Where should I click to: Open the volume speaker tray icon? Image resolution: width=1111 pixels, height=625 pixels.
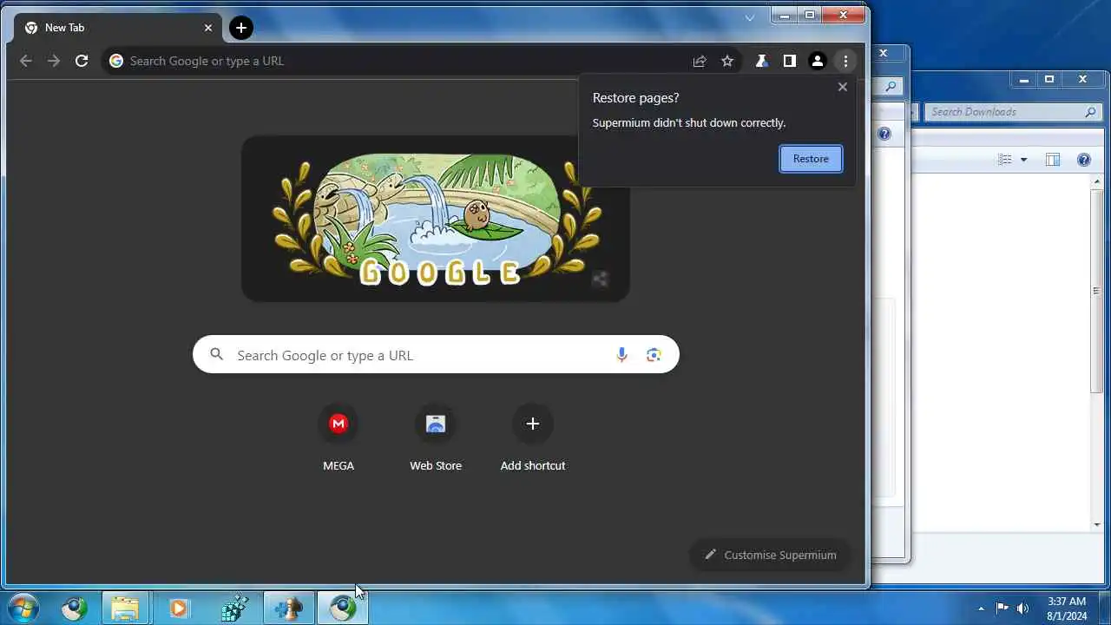point(1022,609)
